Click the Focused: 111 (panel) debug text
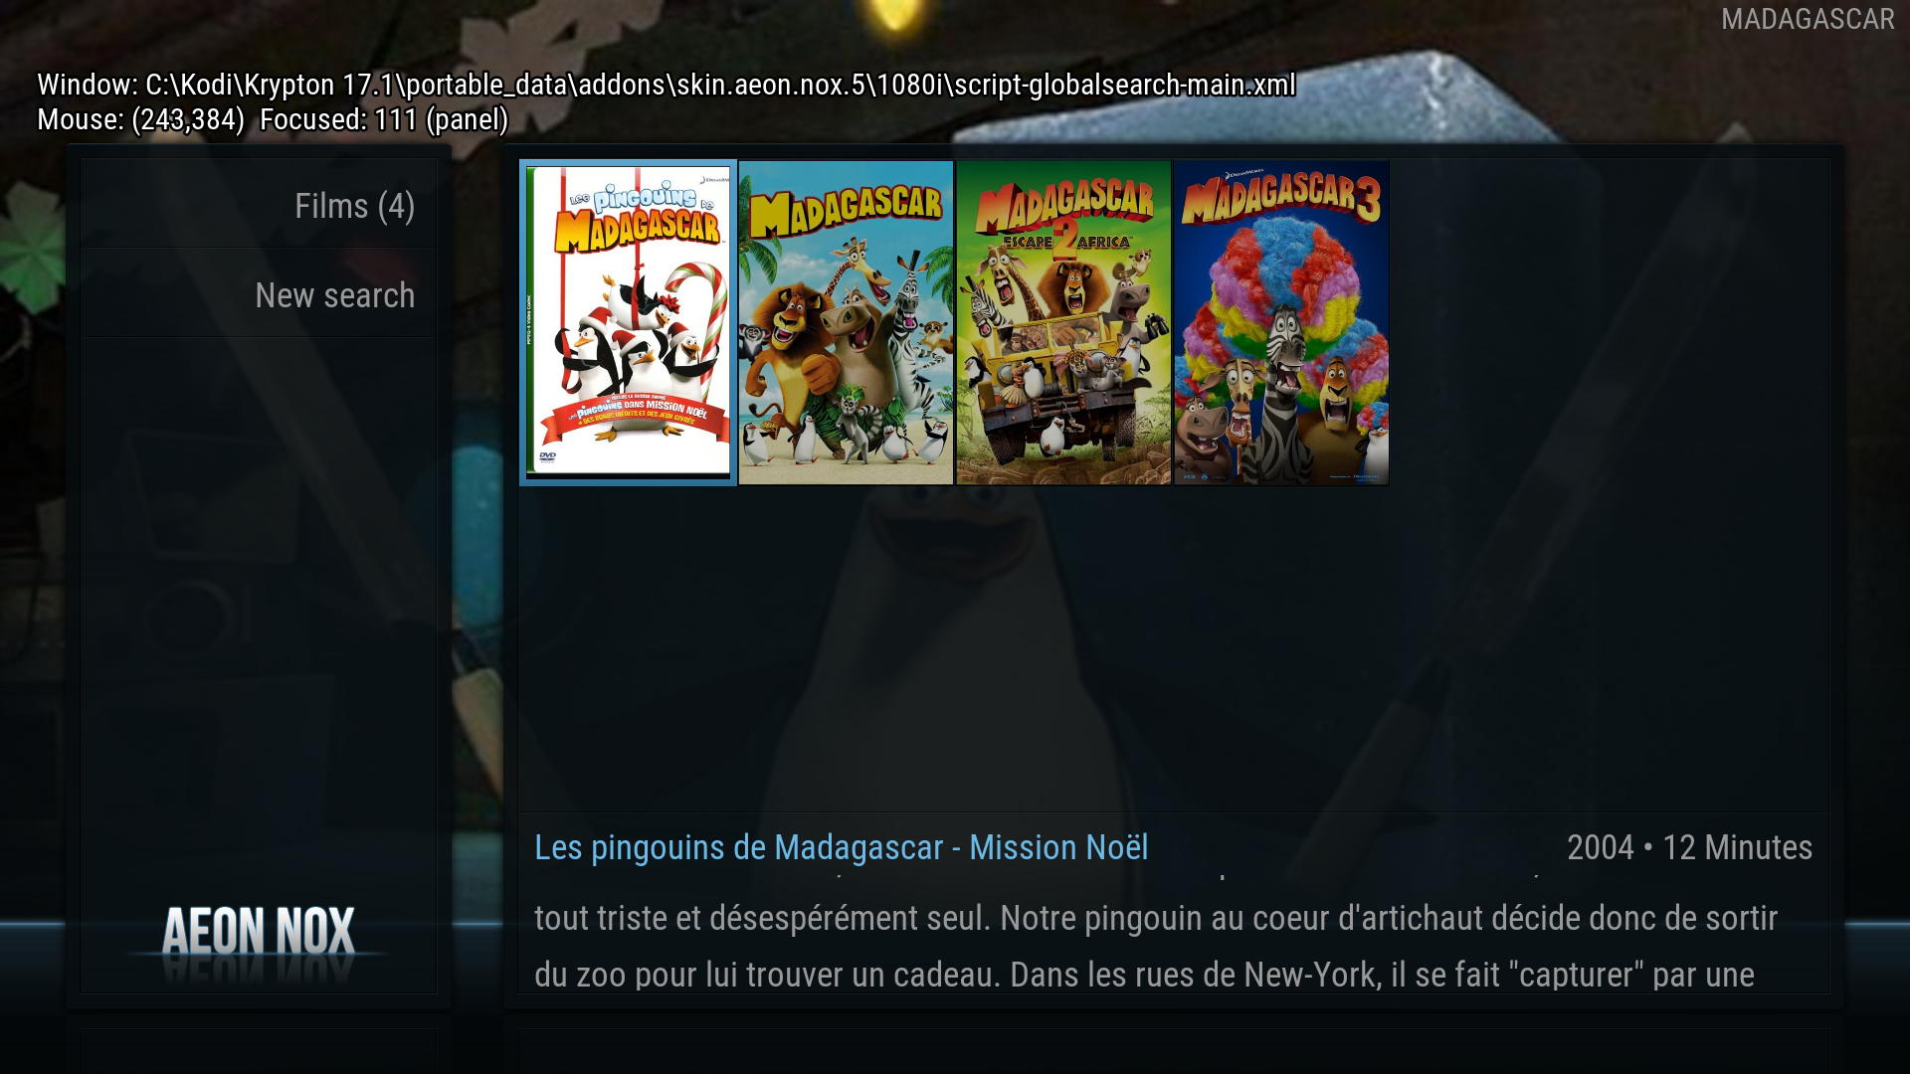Image resolution: width=1910 pixels, height=1074 pixels. [x=384, y=119]
